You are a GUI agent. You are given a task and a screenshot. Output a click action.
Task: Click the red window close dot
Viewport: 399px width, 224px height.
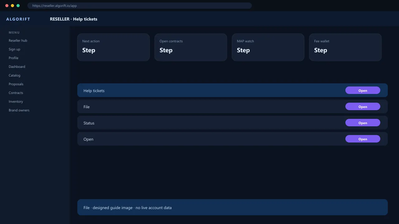point(7,6)
